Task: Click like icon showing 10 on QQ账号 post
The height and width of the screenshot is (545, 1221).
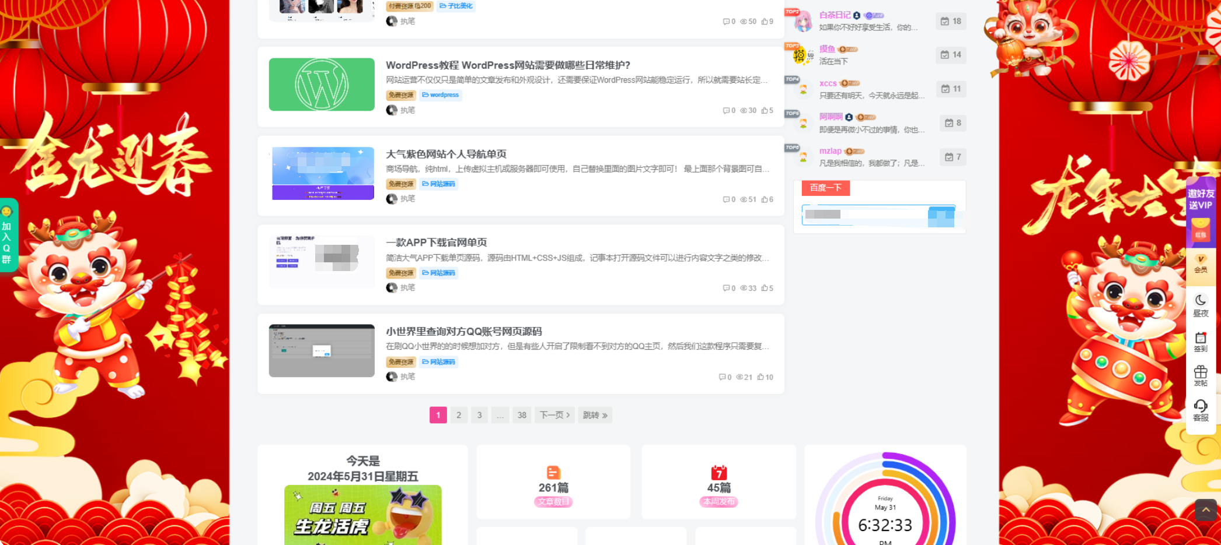Action: coord(761,377)
